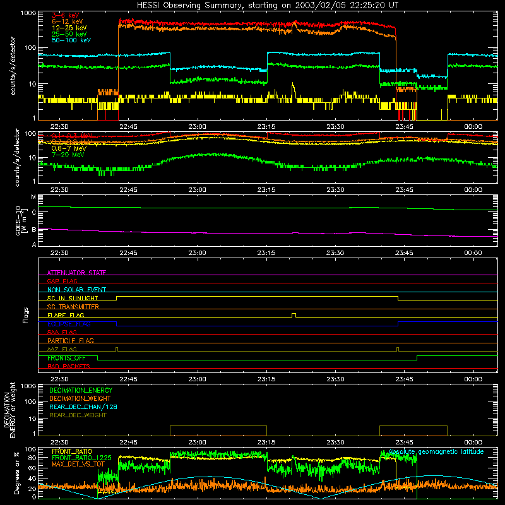
Task: Select the cyan 50-100 keV legend label
Action: pyautogui.click(x=71, y=40)
